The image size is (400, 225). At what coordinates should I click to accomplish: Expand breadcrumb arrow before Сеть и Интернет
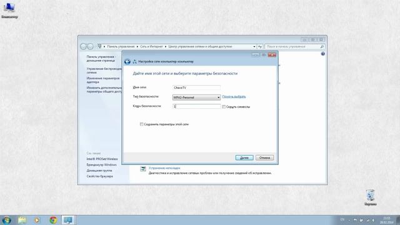click(x=137, y=47)
